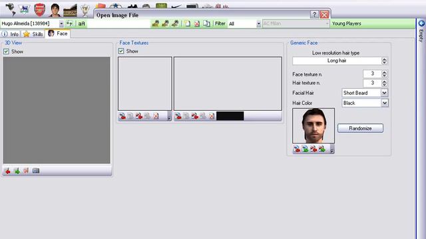
Task: Click the third abc find icon before separator
Action: (x=175, y=24)
